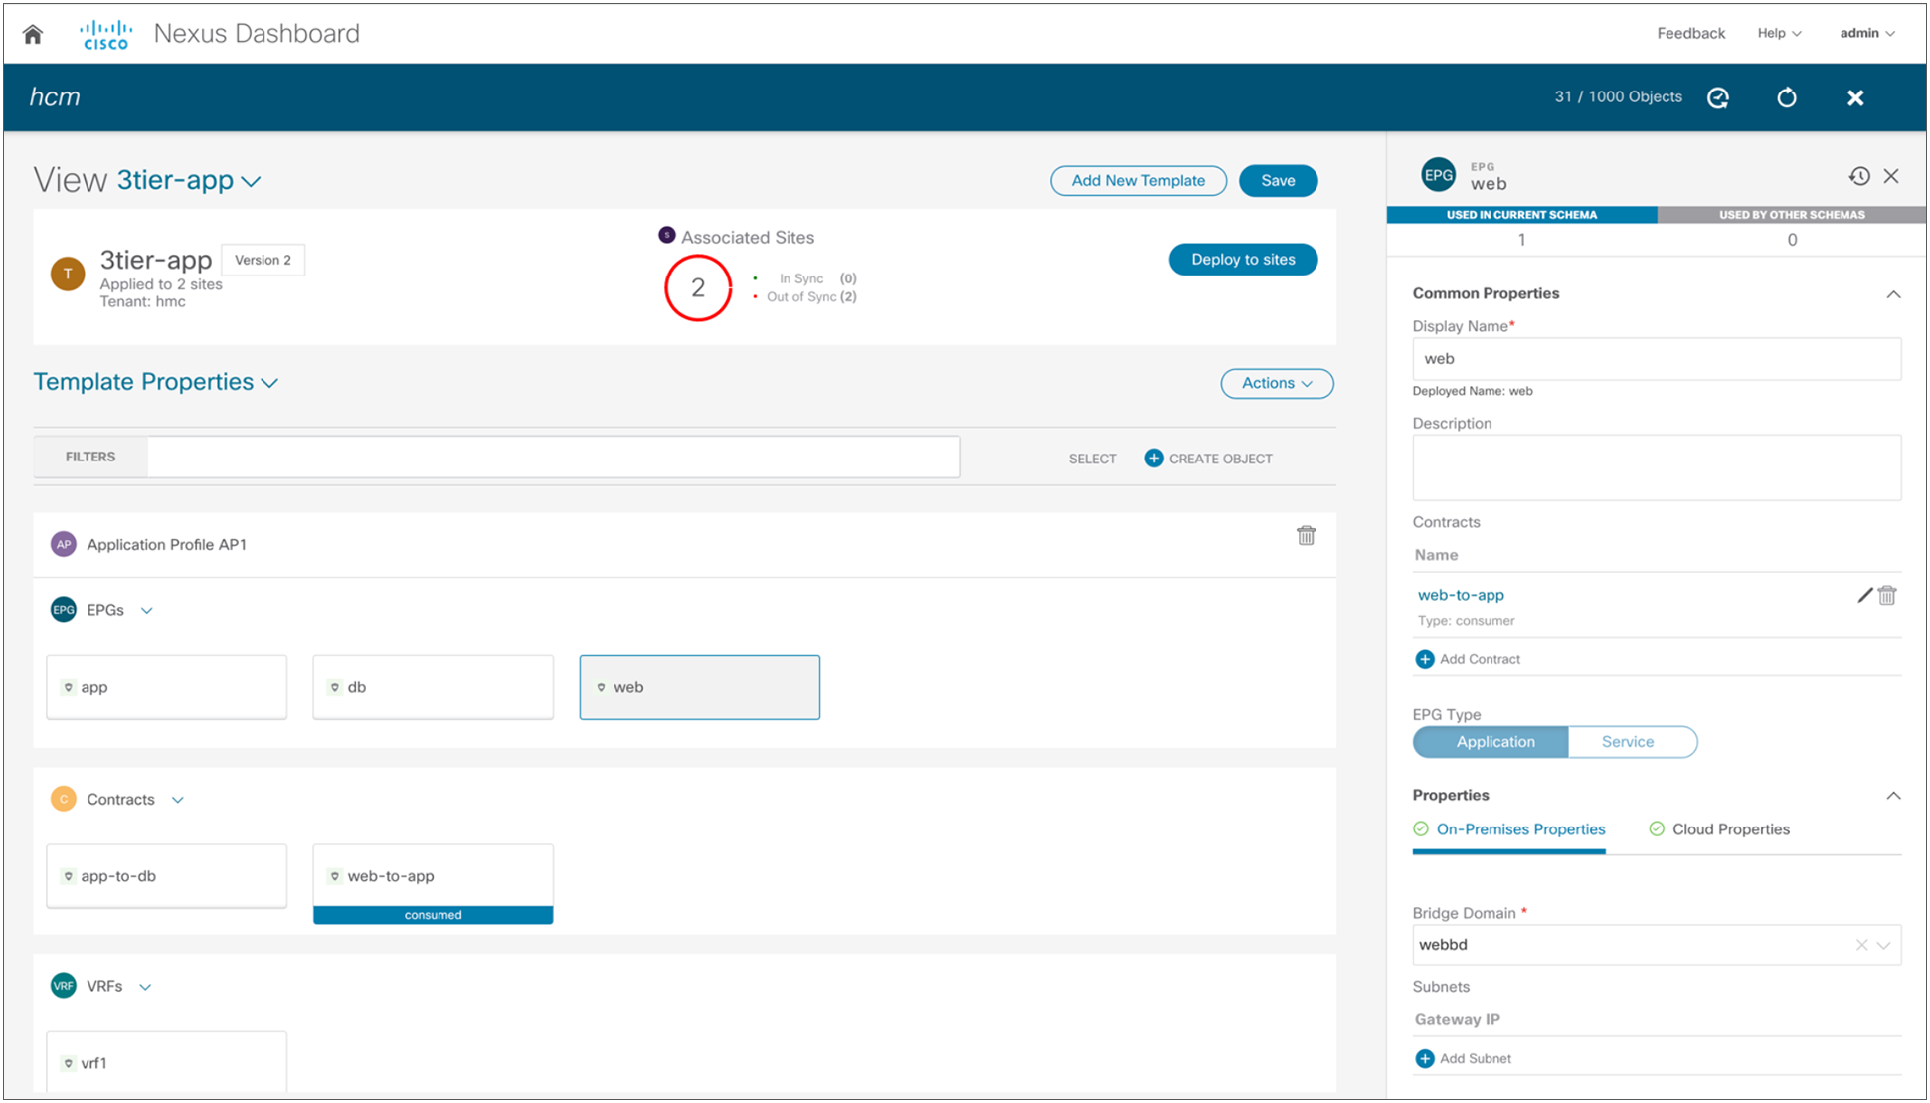The height and width of the screenshot is (1103, 1930).
Task: Open the schema health check icon
Action: pos(1718,97)
